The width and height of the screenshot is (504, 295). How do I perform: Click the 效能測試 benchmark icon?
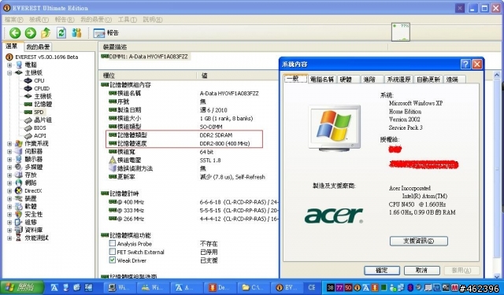click(19, 238)
